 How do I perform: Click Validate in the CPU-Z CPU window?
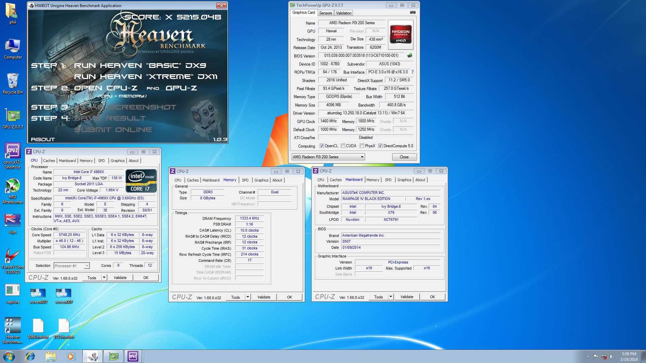[x=120, y=278]
